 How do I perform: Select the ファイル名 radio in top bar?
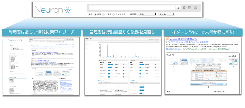(x=114, y=14)
